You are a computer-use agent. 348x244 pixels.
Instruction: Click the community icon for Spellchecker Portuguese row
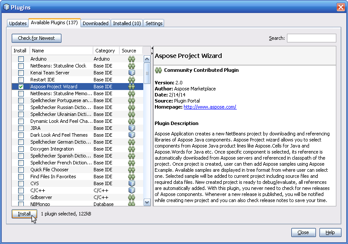(x=132, y=100)
